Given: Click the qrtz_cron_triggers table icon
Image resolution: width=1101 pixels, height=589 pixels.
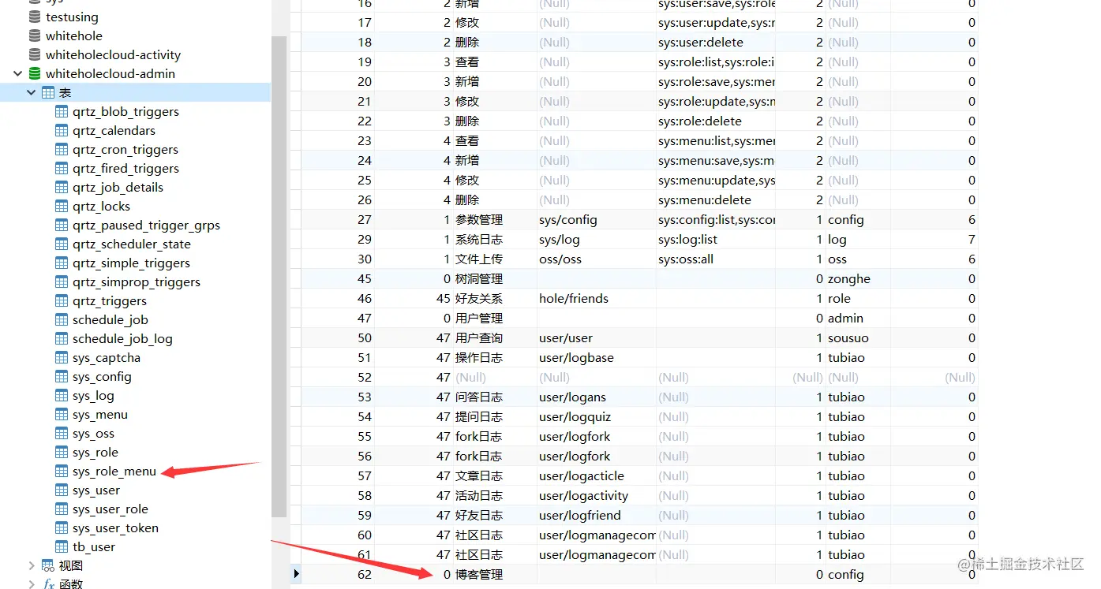Looking at the screenshot, I should (x=62, y=150).
